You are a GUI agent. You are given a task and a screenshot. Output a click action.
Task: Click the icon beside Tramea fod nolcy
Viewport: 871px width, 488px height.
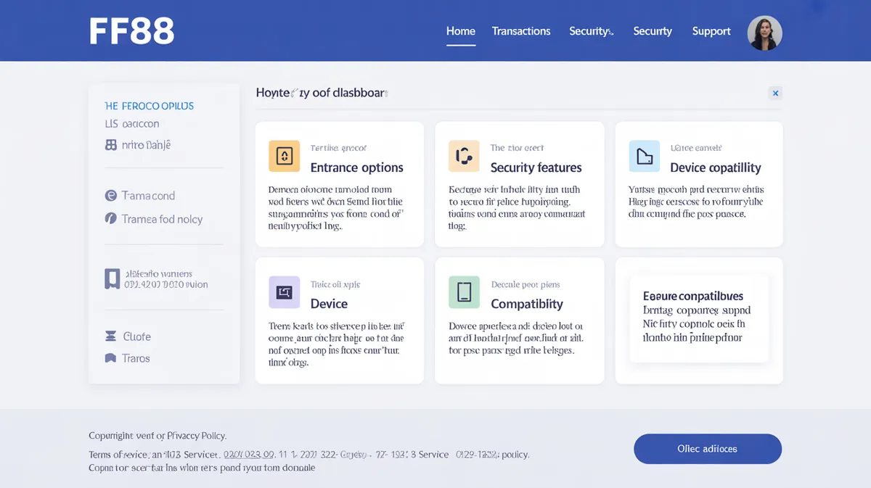pyautogui.click(x=111, y=218)
